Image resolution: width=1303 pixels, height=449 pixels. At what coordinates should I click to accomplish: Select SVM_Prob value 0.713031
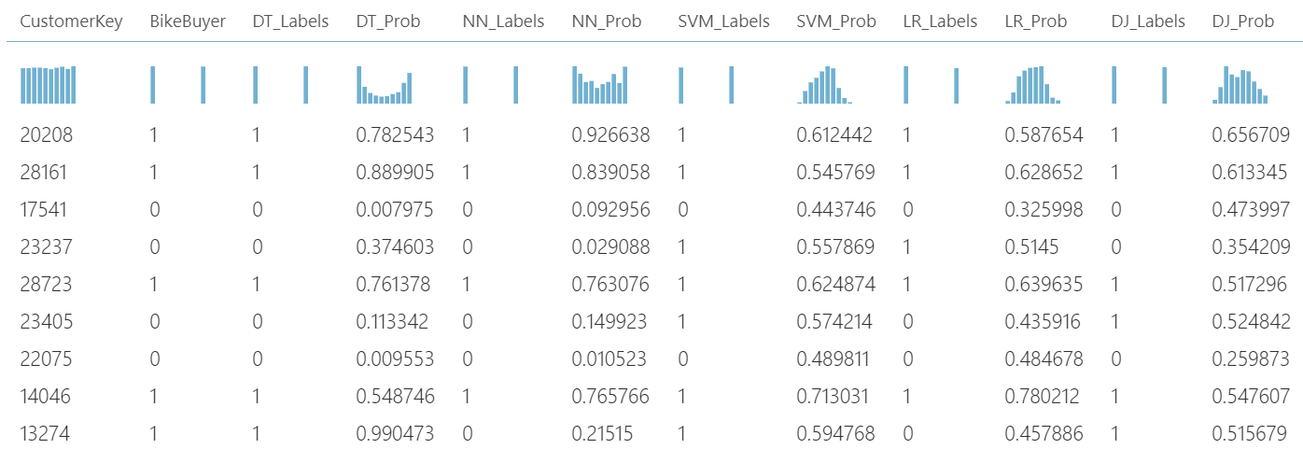coord(836,397)
